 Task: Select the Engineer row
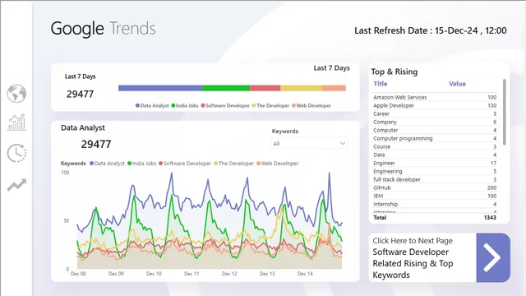click(x=435, y=163)
